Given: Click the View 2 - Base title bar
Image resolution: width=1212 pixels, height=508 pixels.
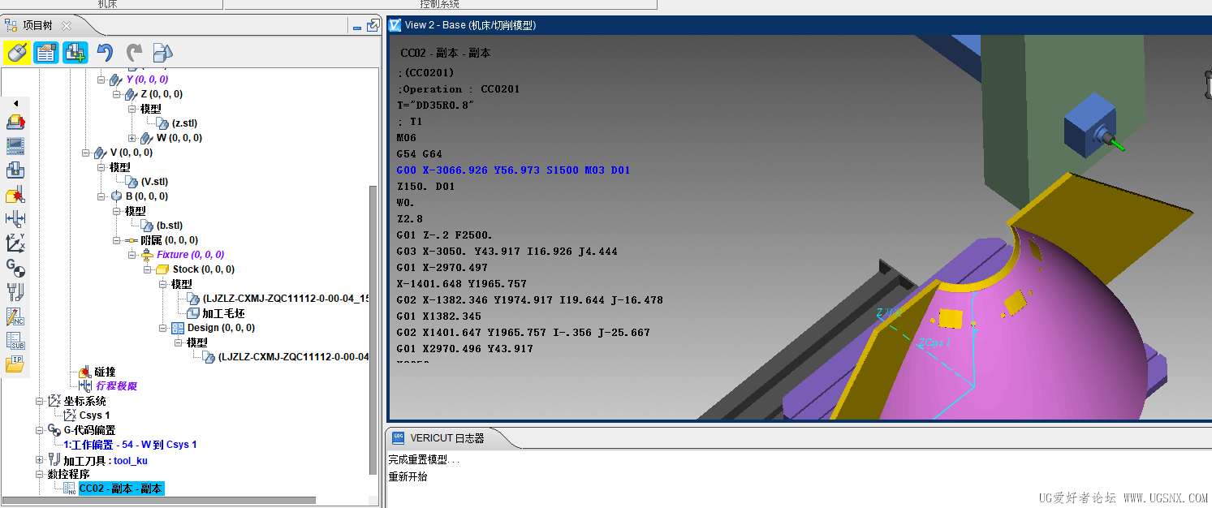Looking at the screenshot, I should [x=800, y=25].
